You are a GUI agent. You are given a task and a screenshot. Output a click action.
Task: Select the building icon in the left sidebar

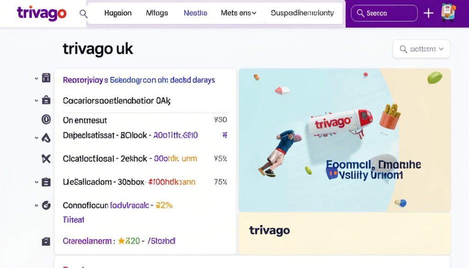point(46,78)
